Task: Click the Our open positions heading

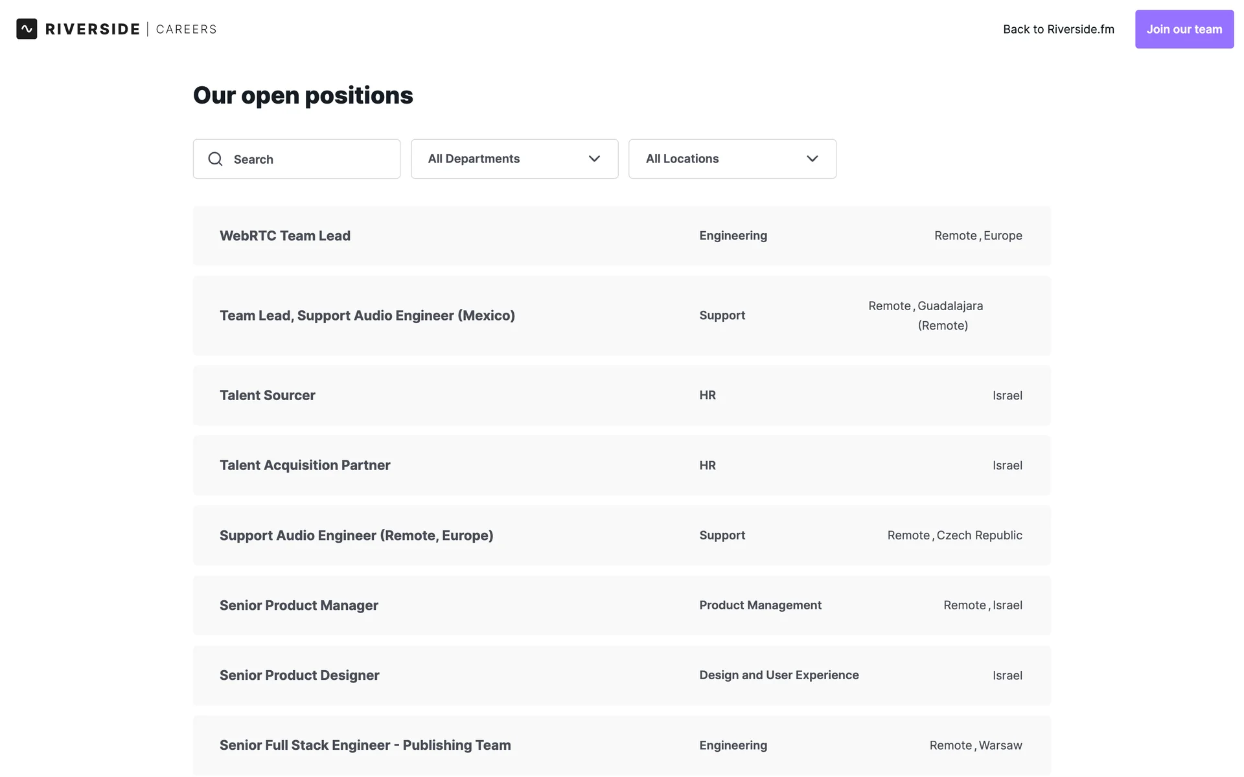Action: (x=303, y=95)
